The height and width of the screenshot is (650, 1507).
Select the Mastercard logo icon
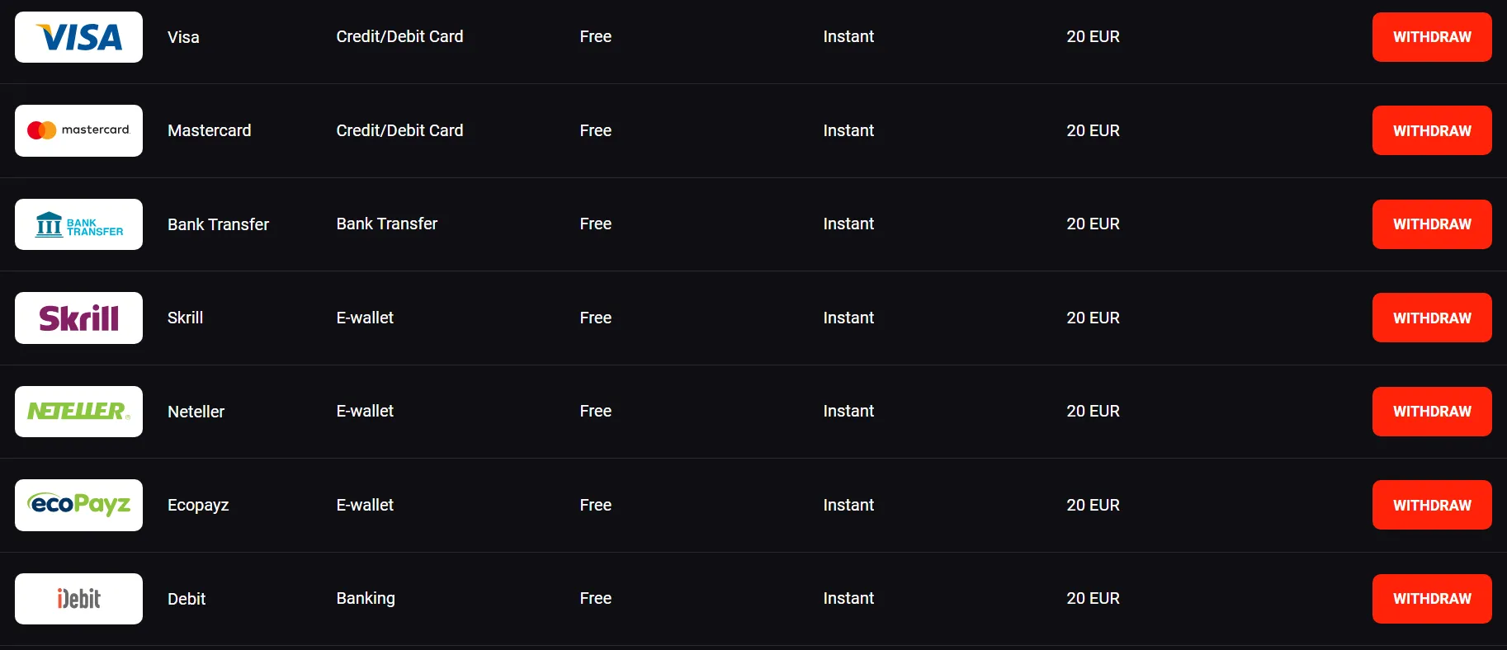[x=78, y=130]
